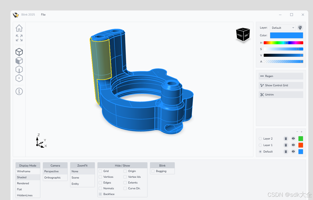Image resolution: width=313 pixels, height=200 pixels.
Task: Click the hexagon with center dot icon
Action: 19,78
